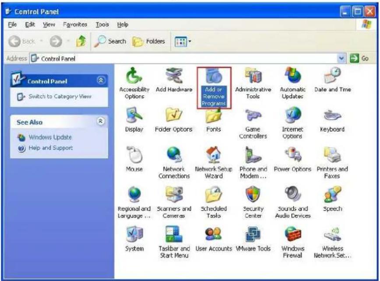This screenshot has height=281, width=380.
Task: Open Phone and Modem options
Action: pyautogui.click(x=253, y=163)
